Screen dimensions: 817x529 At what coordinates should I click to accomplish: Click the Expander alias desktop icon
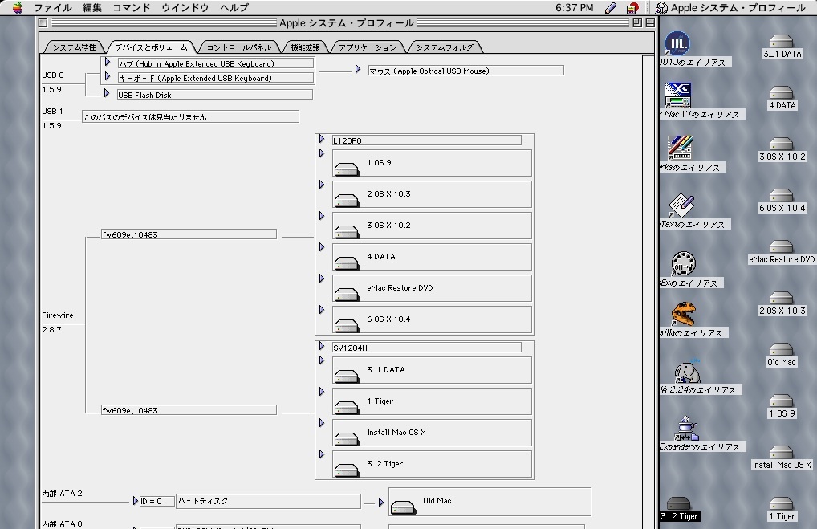pos(686,428)
